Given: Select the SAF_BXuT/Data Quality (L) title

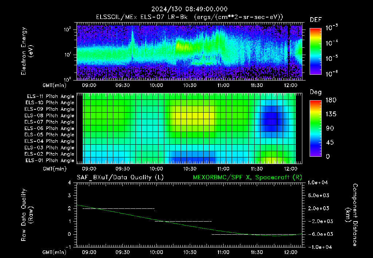Looking at the screenshot, I should 120,177.
